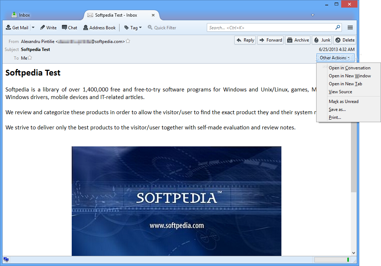The width and height of the screenshot is (381, 266).
Task: Open the Address Book
Action: (x=99, y=27)
